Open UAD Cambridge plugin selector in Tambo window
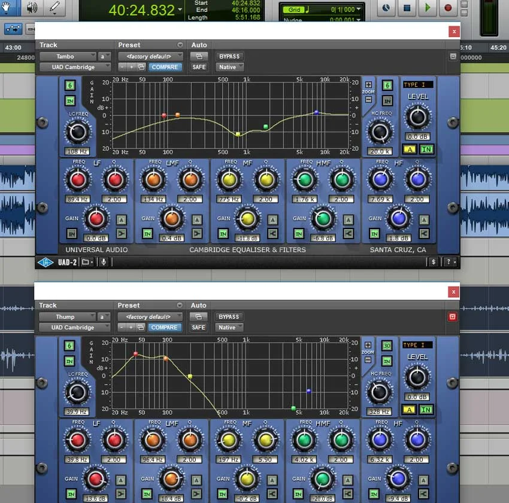509x503 pixels. point(75,67)
